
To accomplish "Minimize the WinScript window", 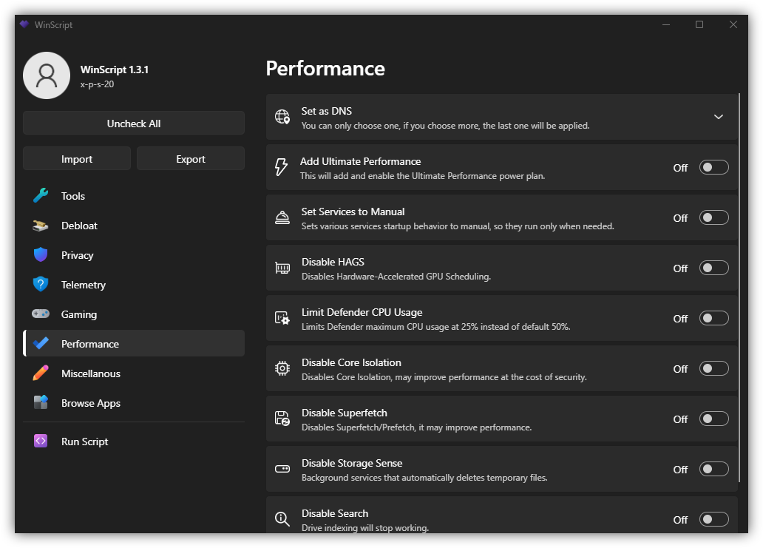I will point(666,24).
